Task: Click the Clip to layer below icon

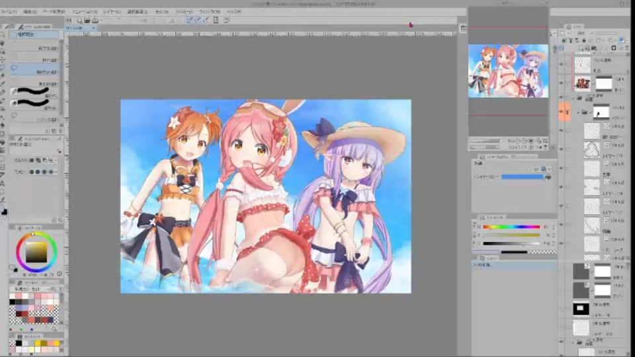Action: (564, 40)
